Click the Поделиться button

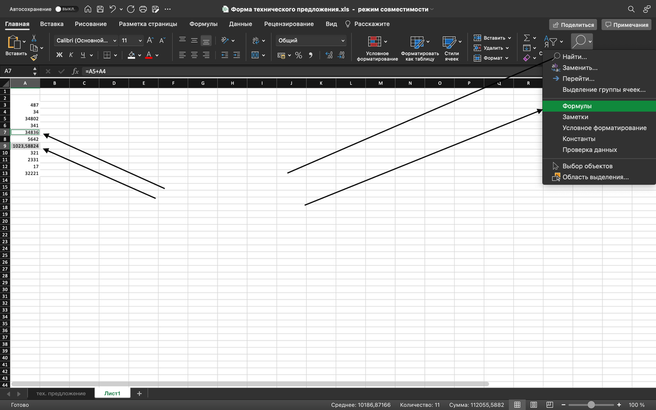coord(573,25)
